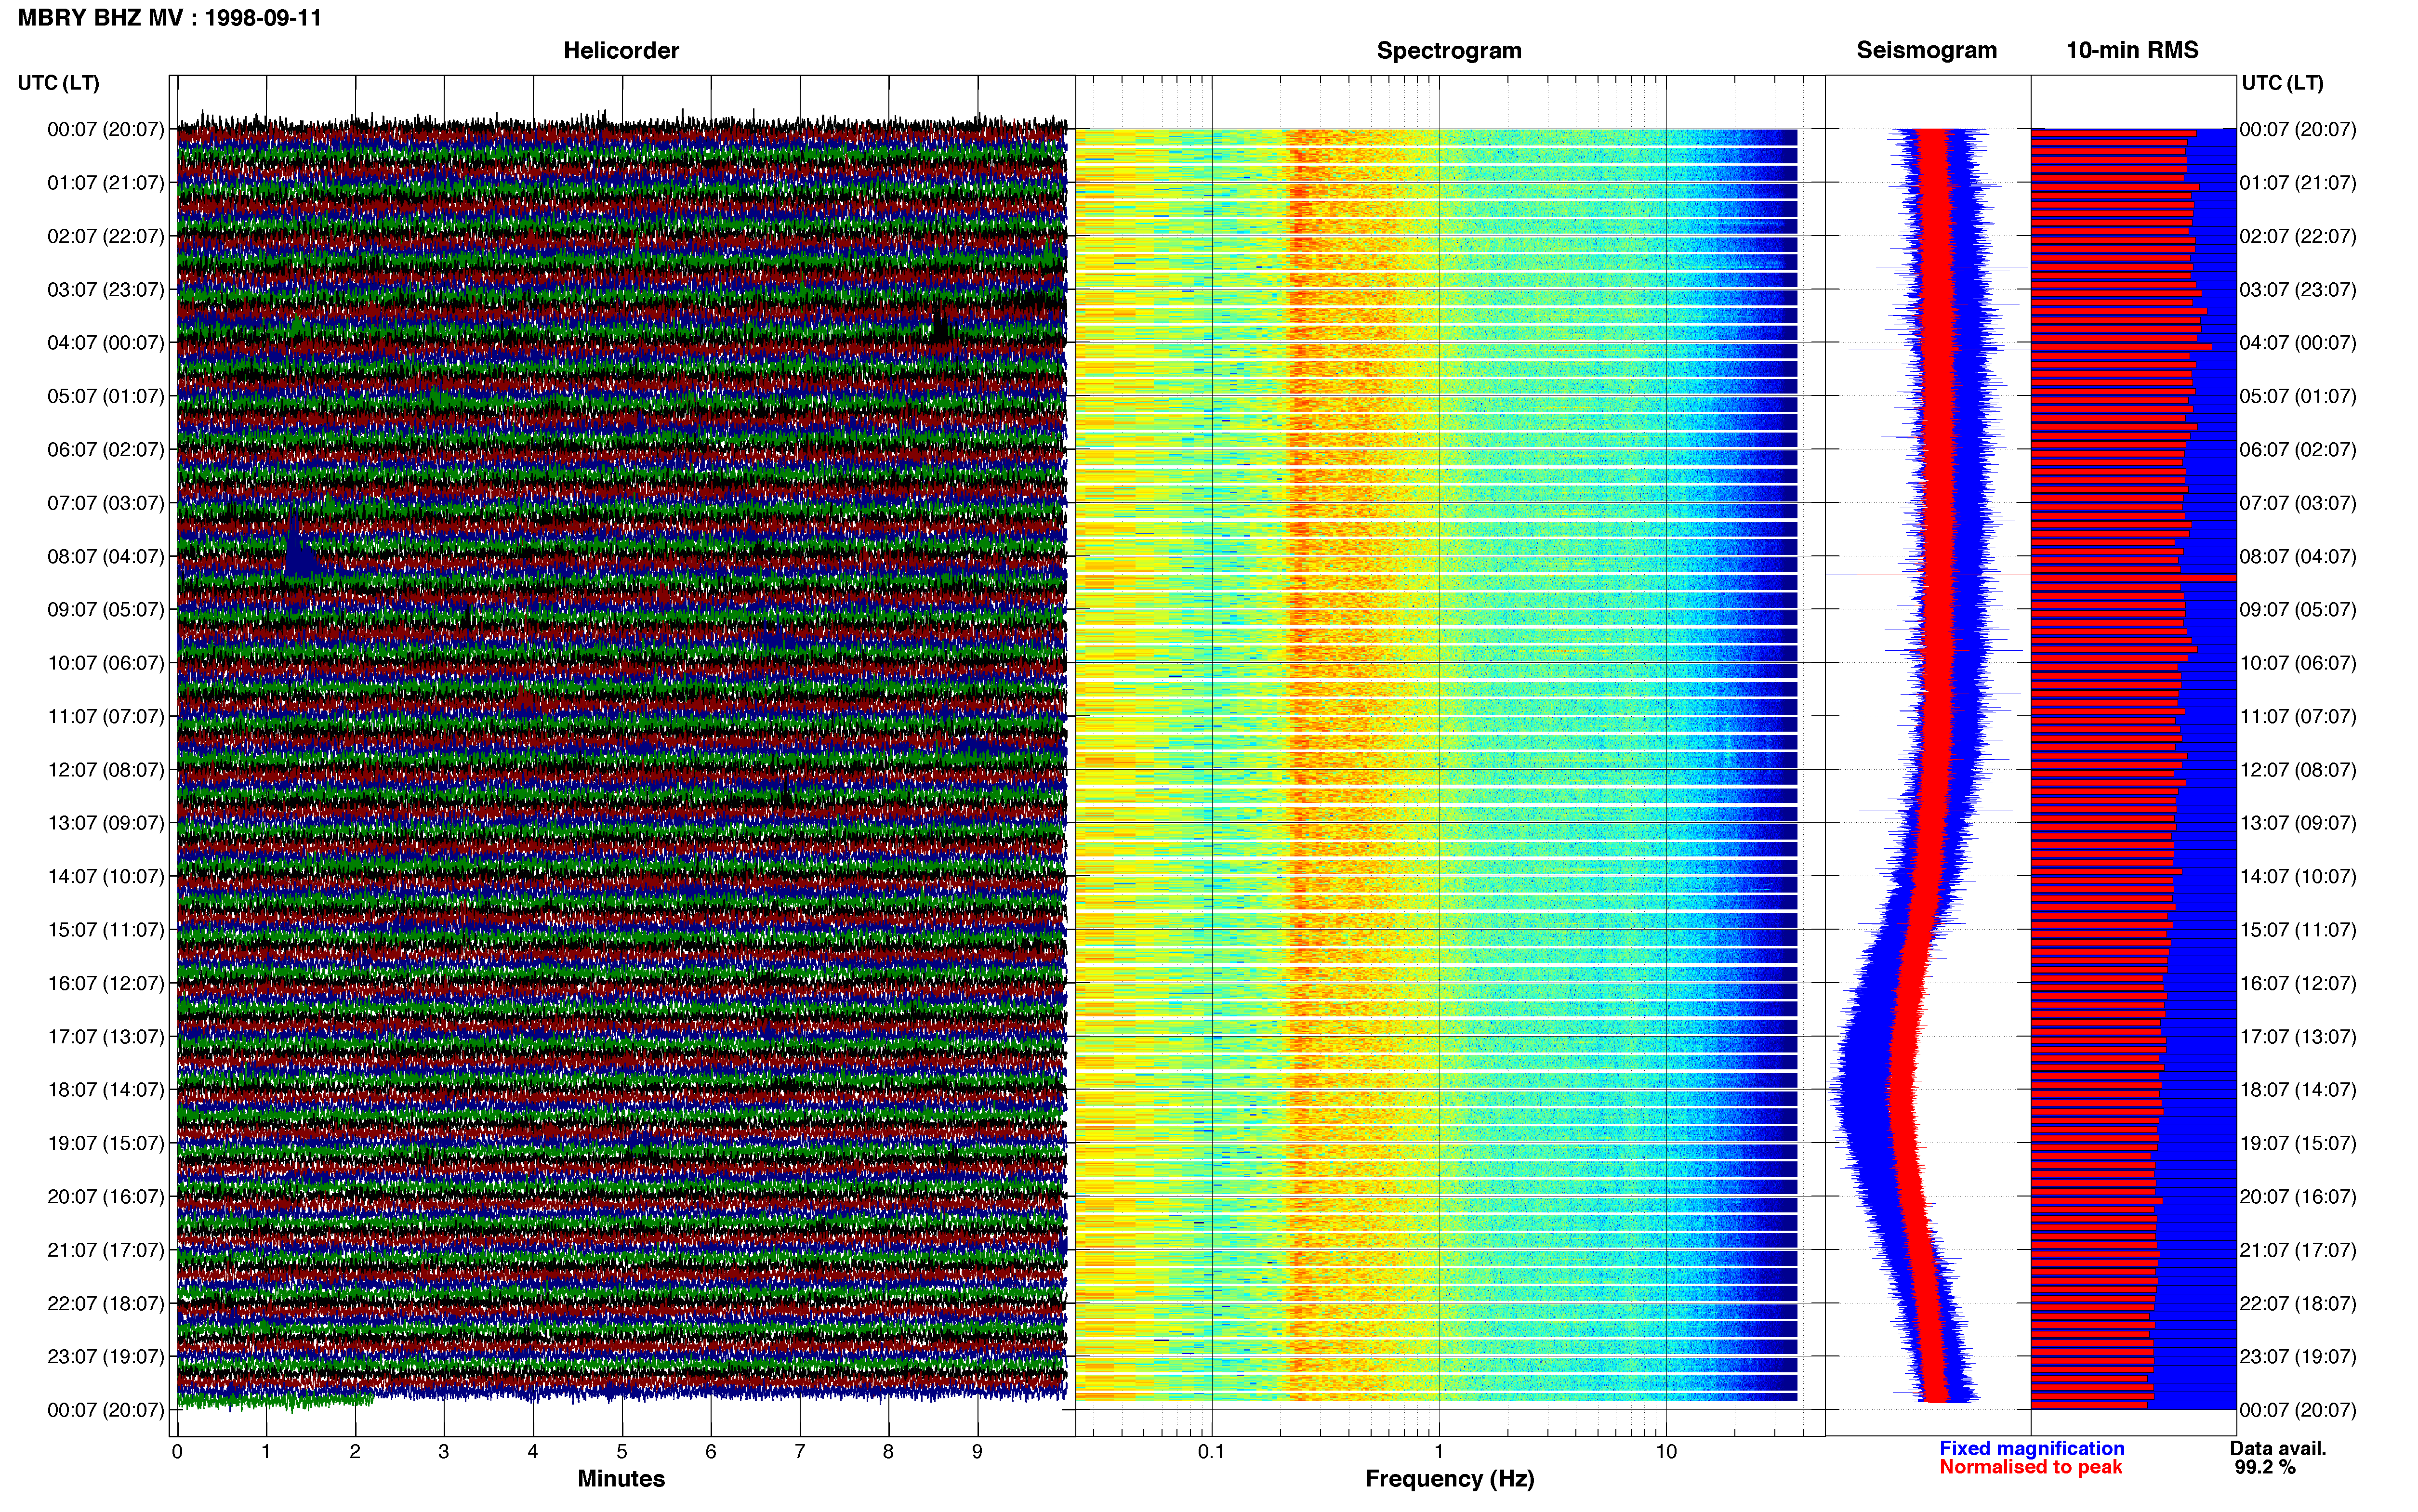Click the 'Data avail.' label
This screenshot has height=1512, width=2418.
2278,1448
